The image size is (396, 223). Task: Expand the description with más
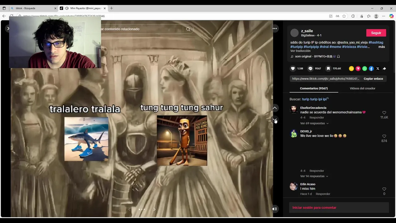click(x=381, y=47)
